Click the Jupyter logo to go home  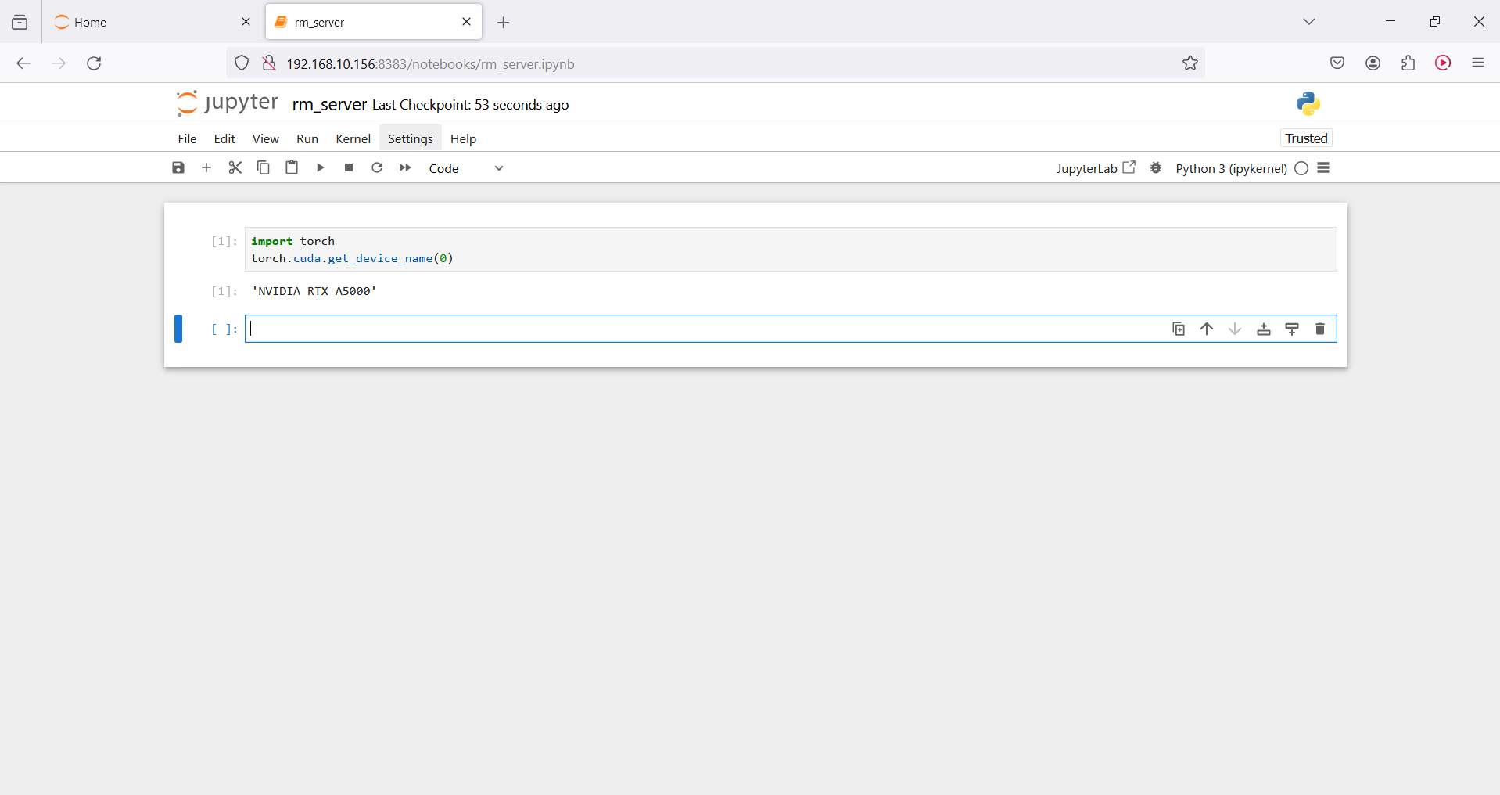point(227,103)
